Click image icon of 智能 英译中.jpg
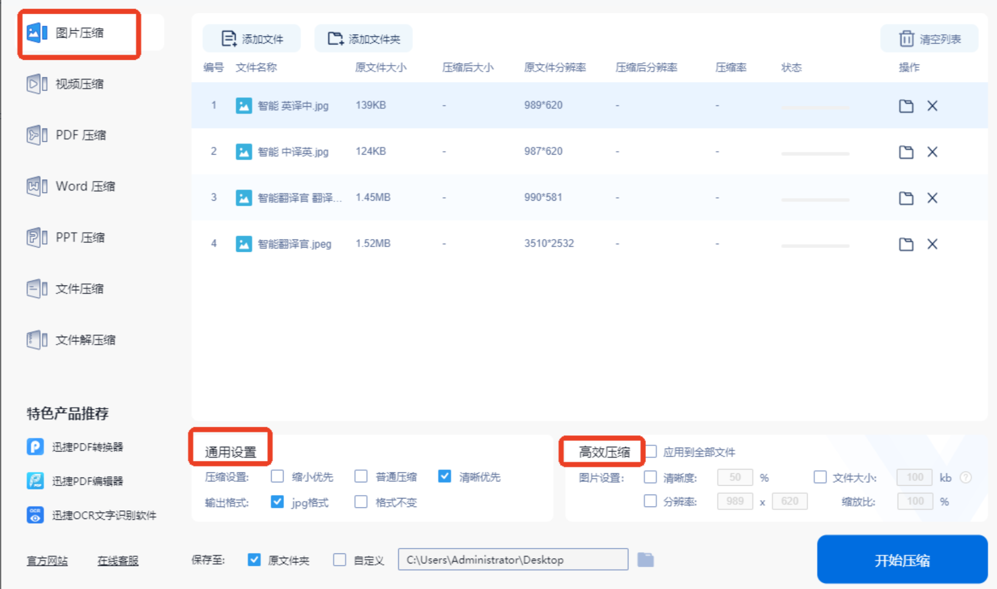This screenshot has width=997, height=589. tap(244, 105)
